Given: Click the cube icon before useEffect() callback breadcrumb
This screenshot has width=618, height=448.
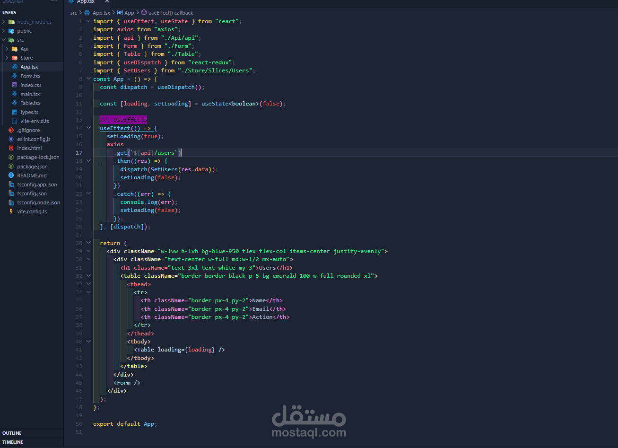Looking at the screenshot, I should tap(144, 13).
